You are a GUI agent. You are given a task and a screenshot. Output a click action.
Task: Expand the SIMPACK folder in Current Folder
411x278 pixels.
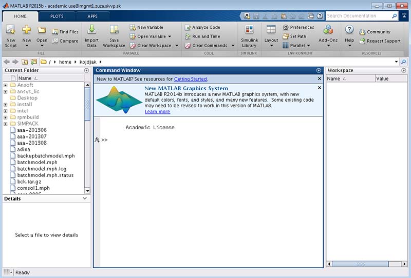coord(5,124)
